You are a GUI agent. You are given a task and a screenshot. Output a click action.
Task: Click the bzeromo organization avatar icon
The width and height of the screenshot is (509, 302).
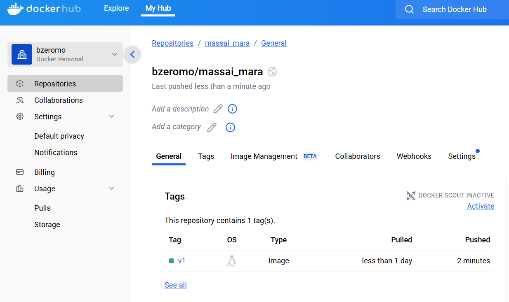22,54
